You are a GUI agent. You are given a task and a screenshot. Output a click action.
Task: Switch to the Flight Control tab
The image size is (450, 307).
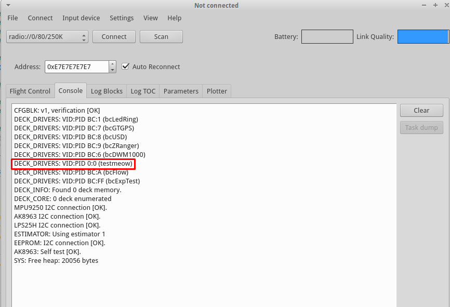pos(30,91)
